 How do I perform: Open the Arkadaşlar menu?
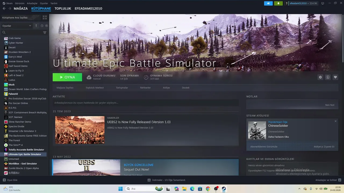(32, 3)
